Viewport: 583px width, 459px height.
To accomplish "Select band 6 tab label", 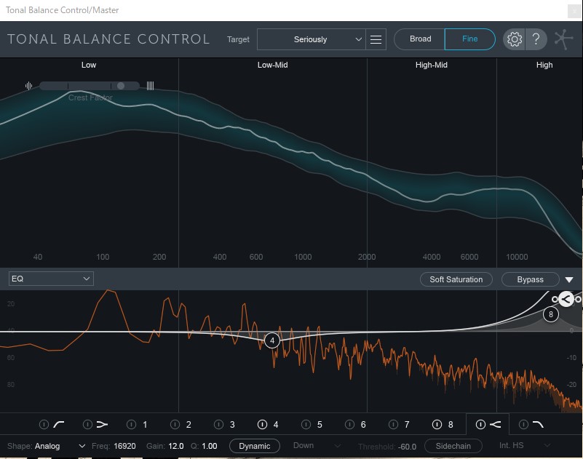I will coord(363,424).
